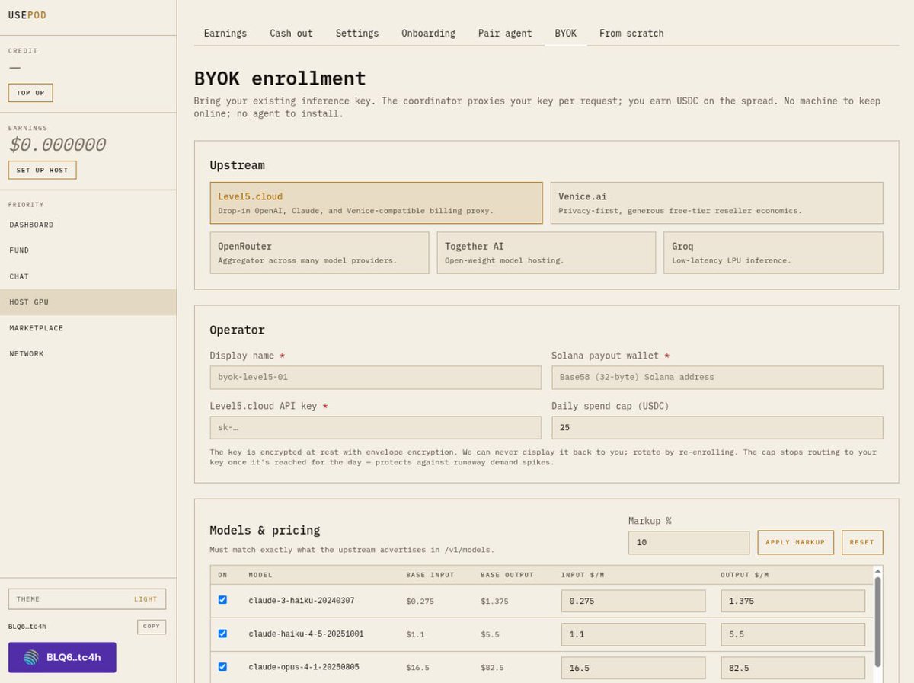Image resolution: width=914 pixels, height=683 pixels.
Task: Open the BLQ6..tc4h wallet button
Action: 62,657
